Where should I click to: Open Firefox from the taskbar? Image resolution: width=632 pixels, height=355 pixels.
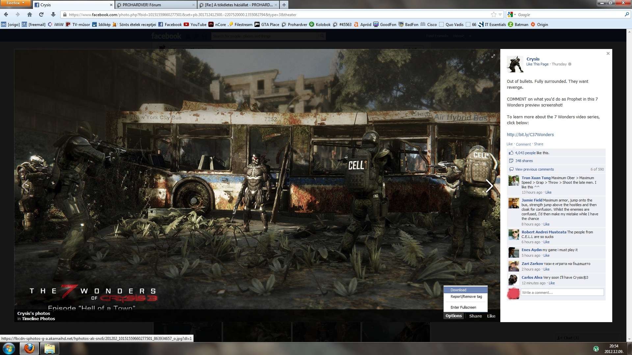click(x=29, y=348)
